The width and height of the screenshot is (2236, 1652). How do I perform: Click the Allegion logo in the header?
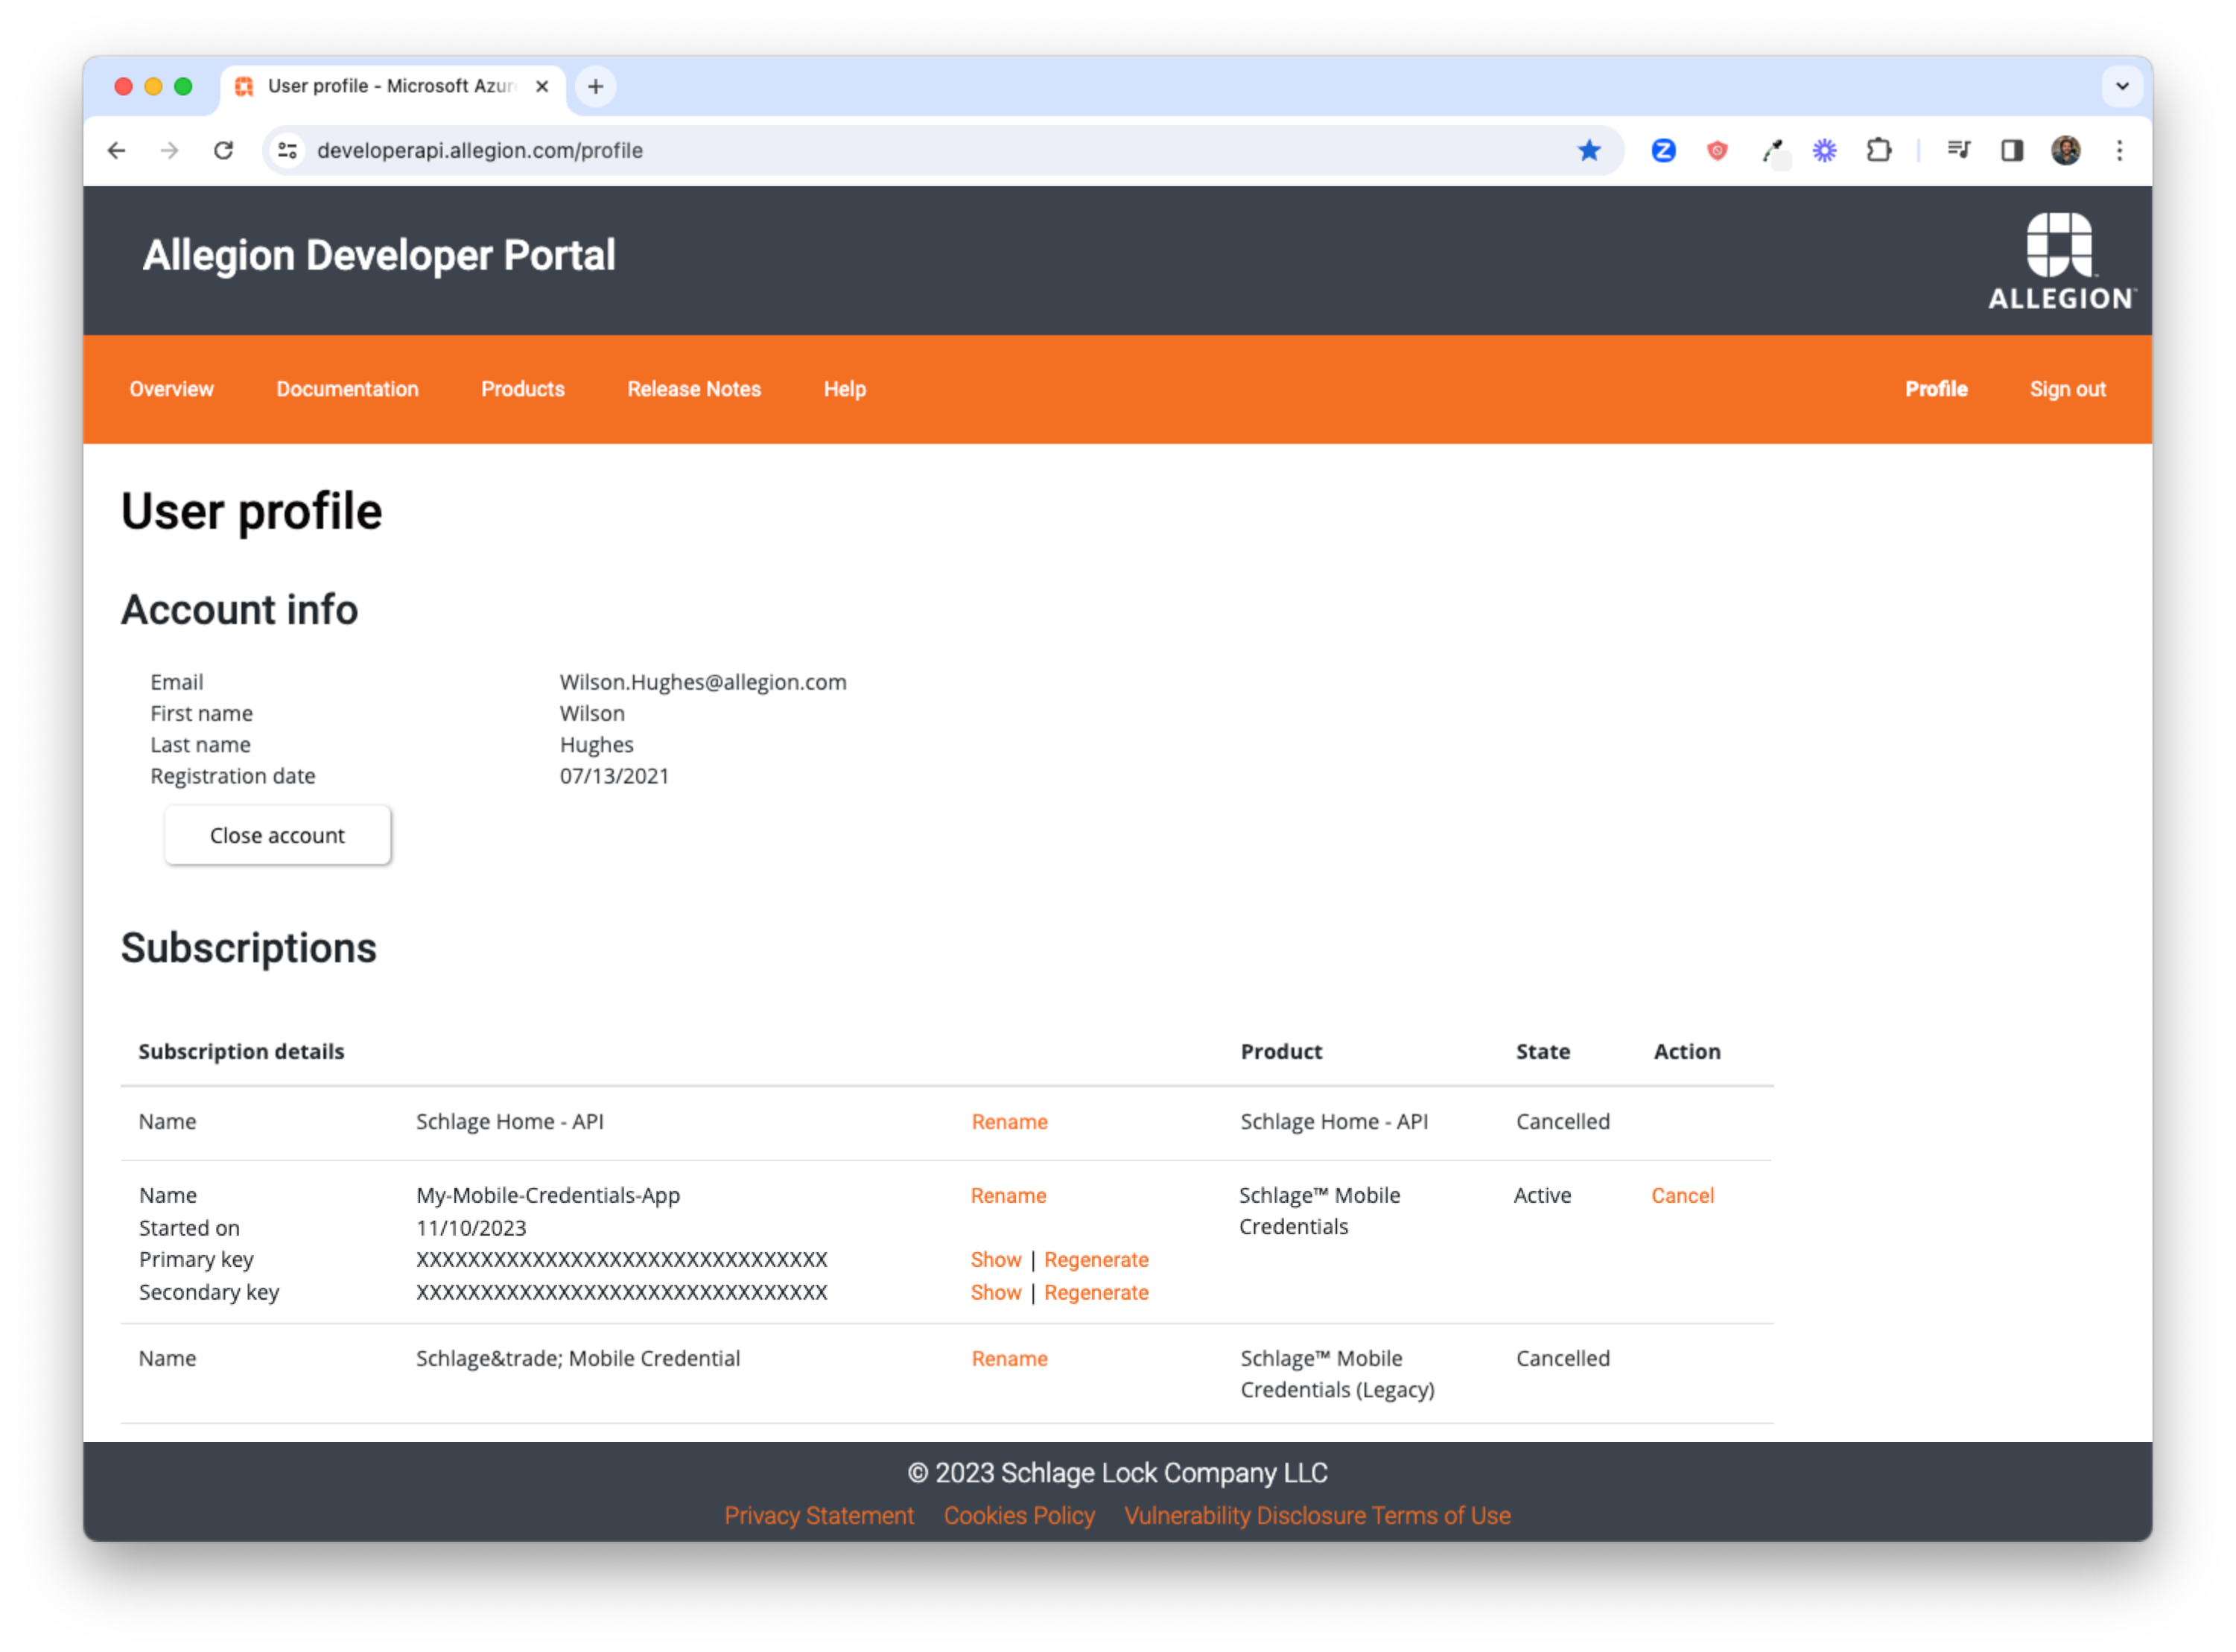click(x=2062, y=261)
